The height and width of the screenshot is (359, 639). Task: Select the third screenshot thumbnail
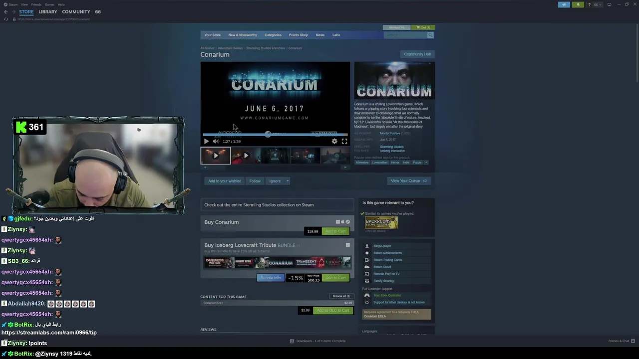pyautogui.click(x=275, y=156)
